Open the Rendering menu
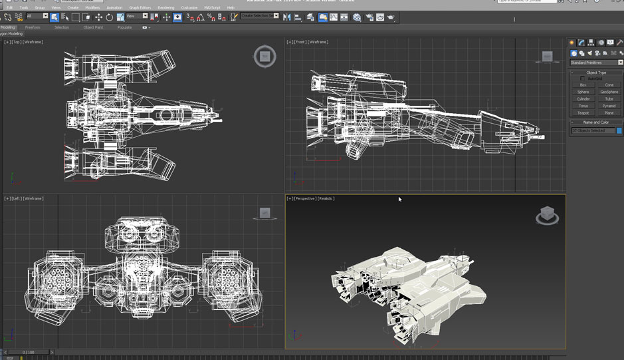624x360 pixels. [166, 7]
